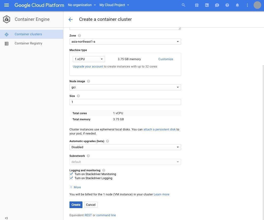
Task: Toggle Turn on Stackdriver Monitoring checkbox
Action: 71,174
